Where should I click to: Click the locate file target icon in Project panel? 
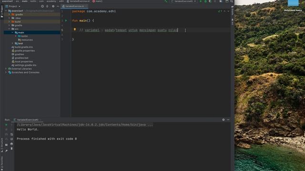(x=42, y=6)
